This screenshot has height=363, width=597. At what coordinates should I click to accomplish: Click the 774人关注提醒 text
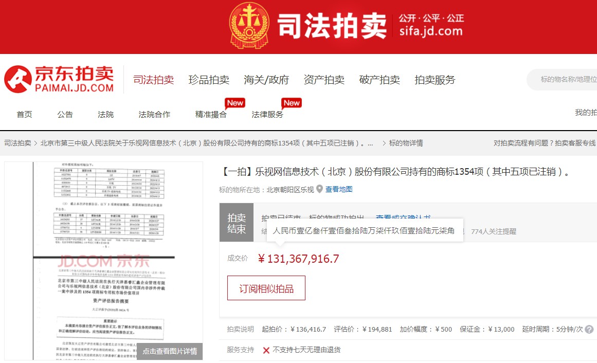pos(494,231)
